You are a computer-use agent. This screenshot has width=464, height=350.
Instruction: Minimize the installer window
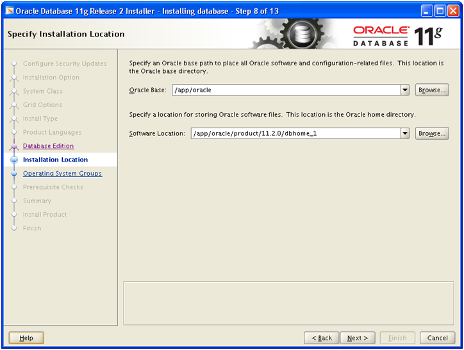(x=426, y=12)
